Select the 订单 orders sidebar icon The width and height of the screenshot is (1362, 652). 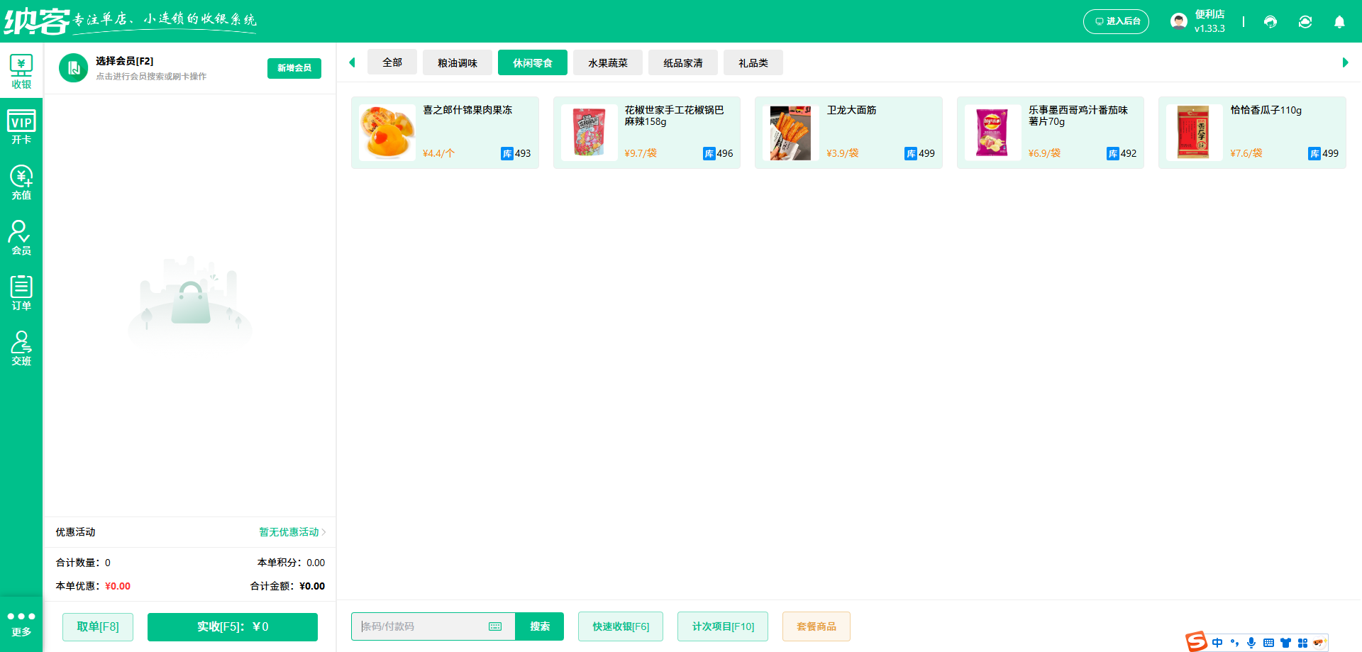pos(21,292)
